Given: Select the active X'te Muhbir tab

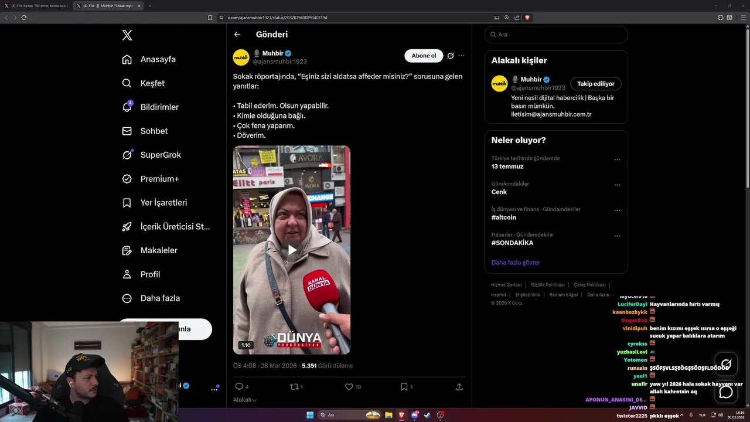Looking at the screenshot, I should coord(107,6).
